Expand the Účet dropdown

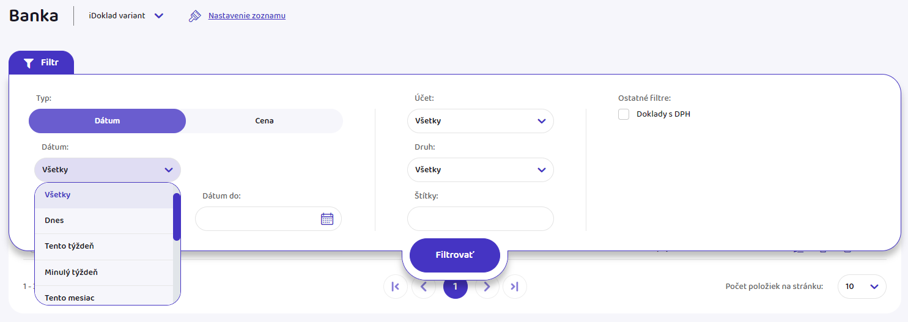coord(480,121)
